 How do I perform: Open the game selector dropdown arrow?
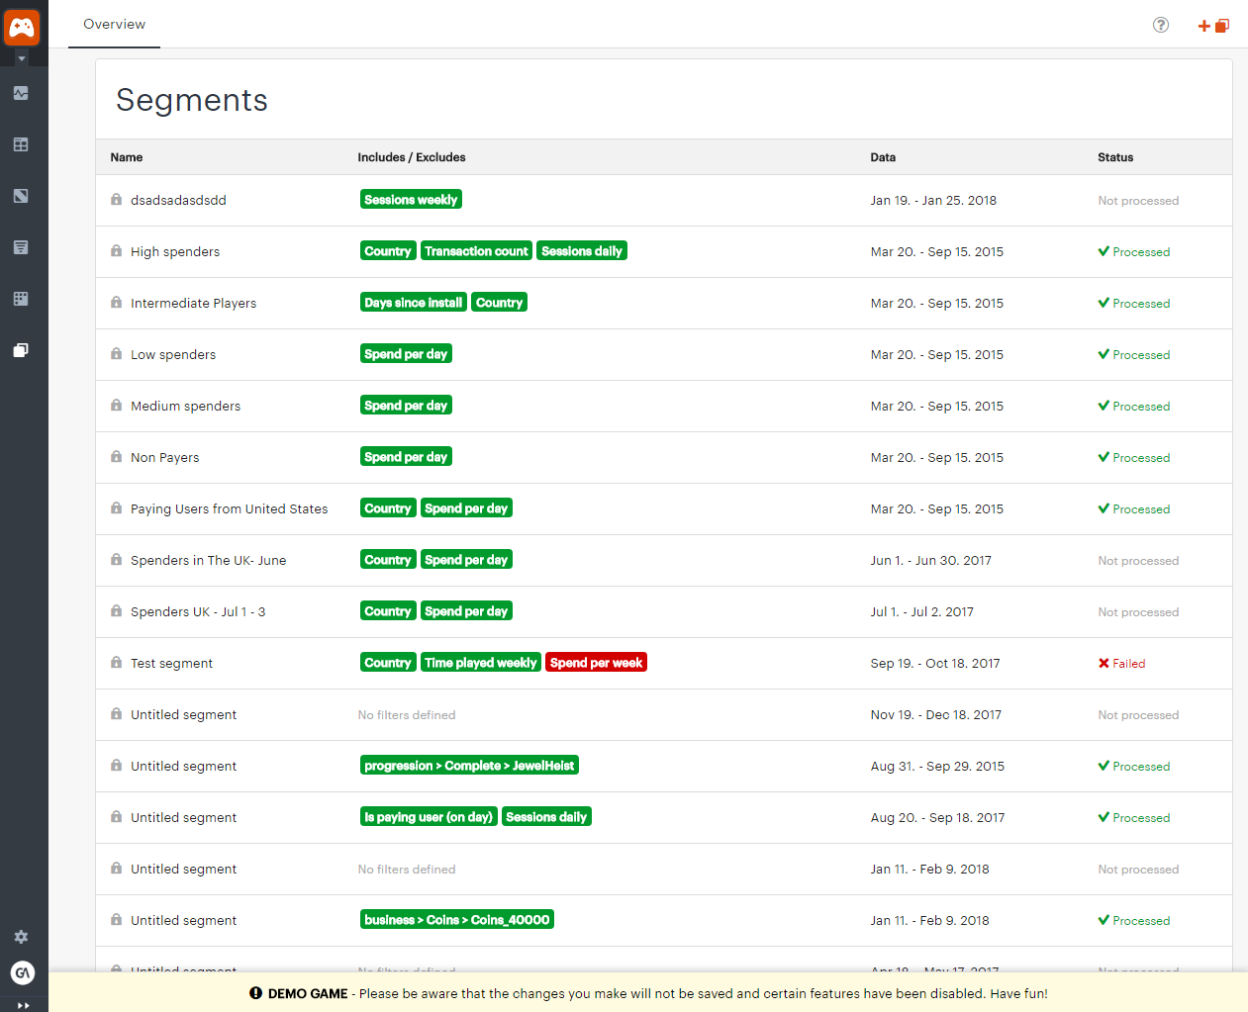(22, 58)
